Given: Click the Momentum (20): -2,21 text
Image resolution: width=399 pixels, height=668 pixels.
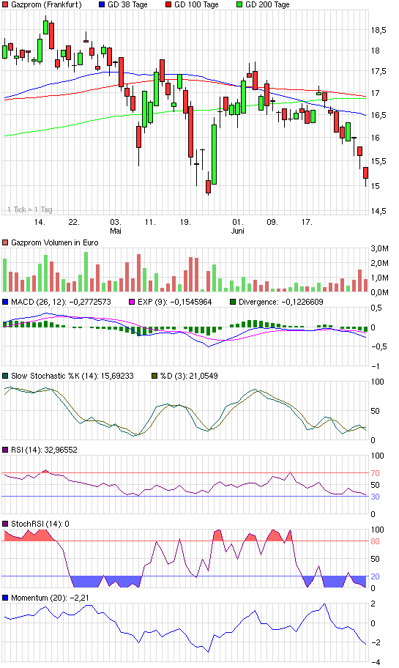Looking at the screenshot, I should 51,598.
